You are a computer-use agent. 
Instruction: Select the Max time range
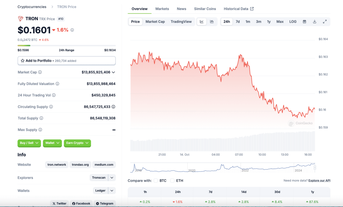[280, 21]
